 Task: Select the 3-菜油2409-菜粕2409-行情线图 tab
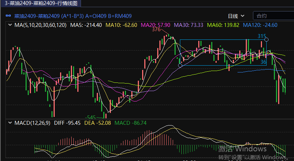(40, 4)
